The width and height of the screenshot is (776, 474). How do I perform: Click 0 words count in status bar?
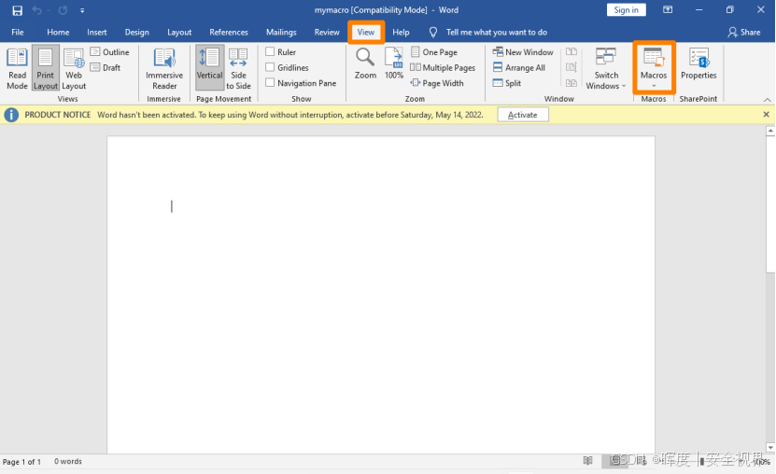[x=68, y=461]
